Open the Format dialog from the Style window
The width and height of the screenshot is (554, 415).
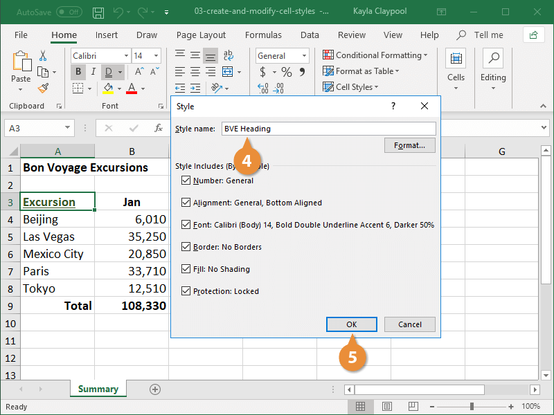409,145
